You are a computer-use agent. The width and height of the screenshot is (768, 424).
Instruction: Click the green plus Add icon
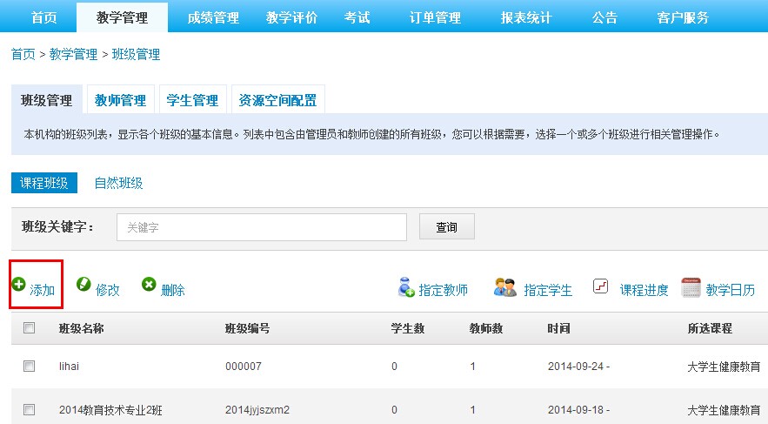18,284
